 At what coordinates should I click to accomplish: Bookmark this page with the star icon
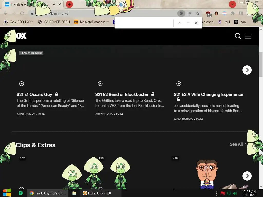(x=198, y=13)
